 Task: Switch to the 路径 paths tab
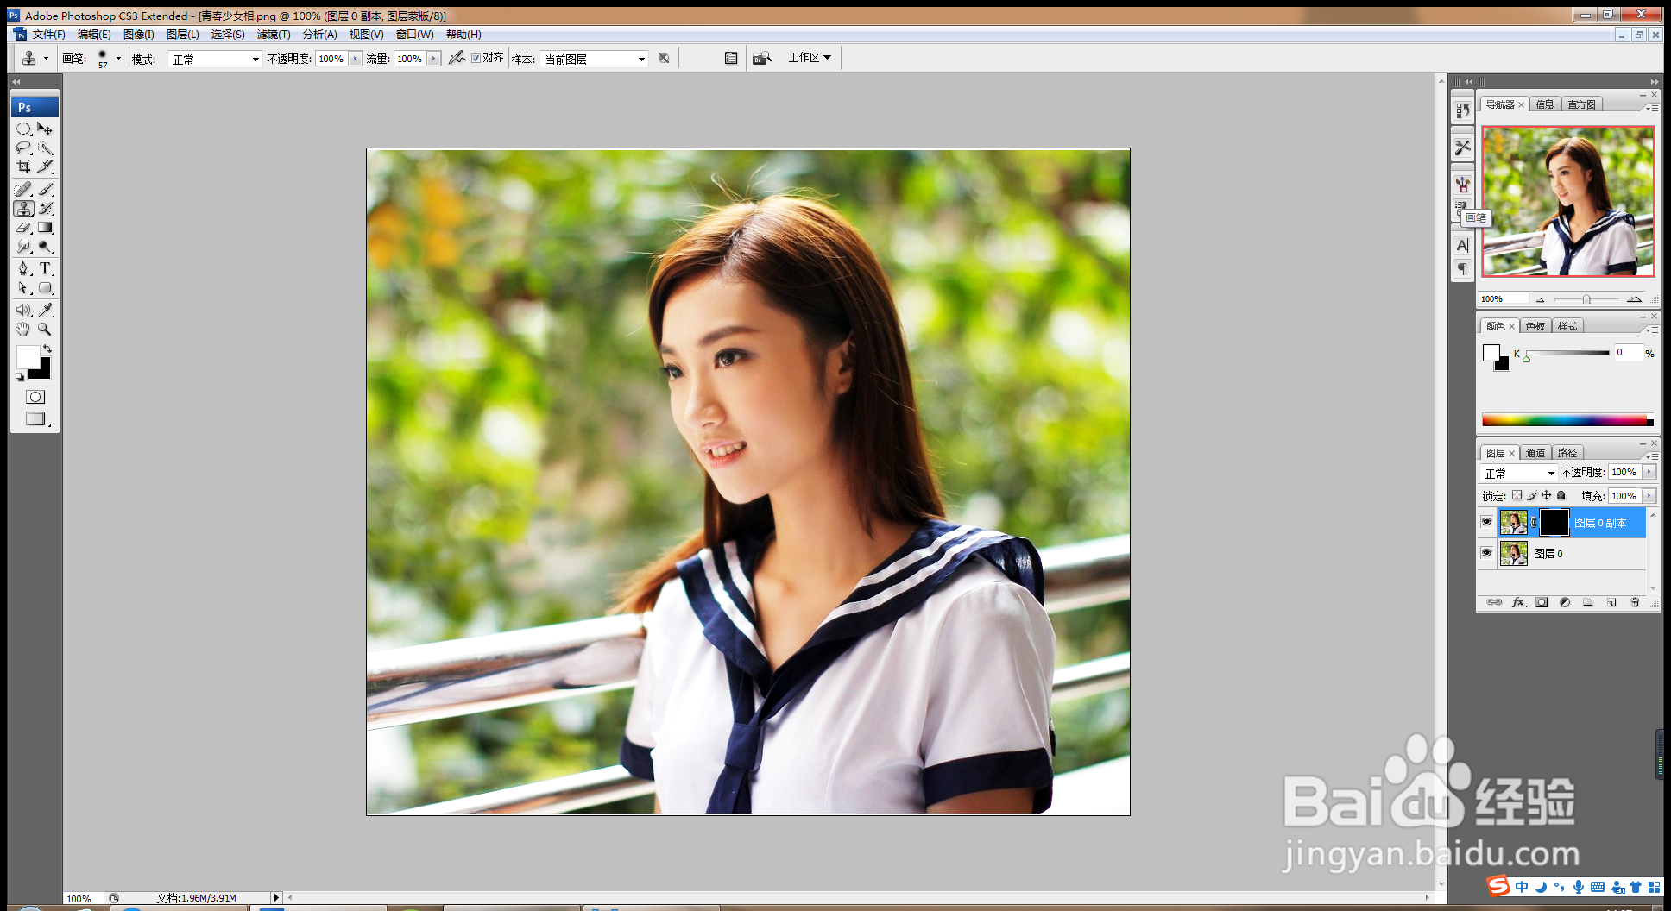1567,453
